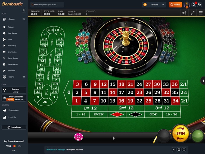The width and height of the screenshot is (205, 154).
Task: Open the Live Casino menu item
Action: coord(12,52)
